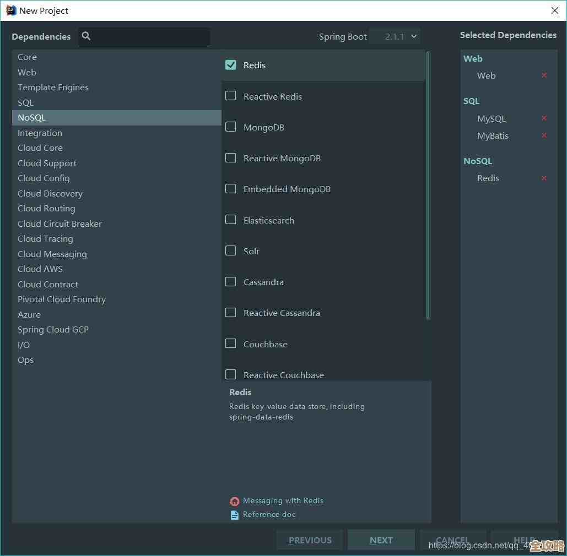This screenshot has width=567, height=556.
Task: Remove MyBatis dependency with red X
Action: coord(544,135)
